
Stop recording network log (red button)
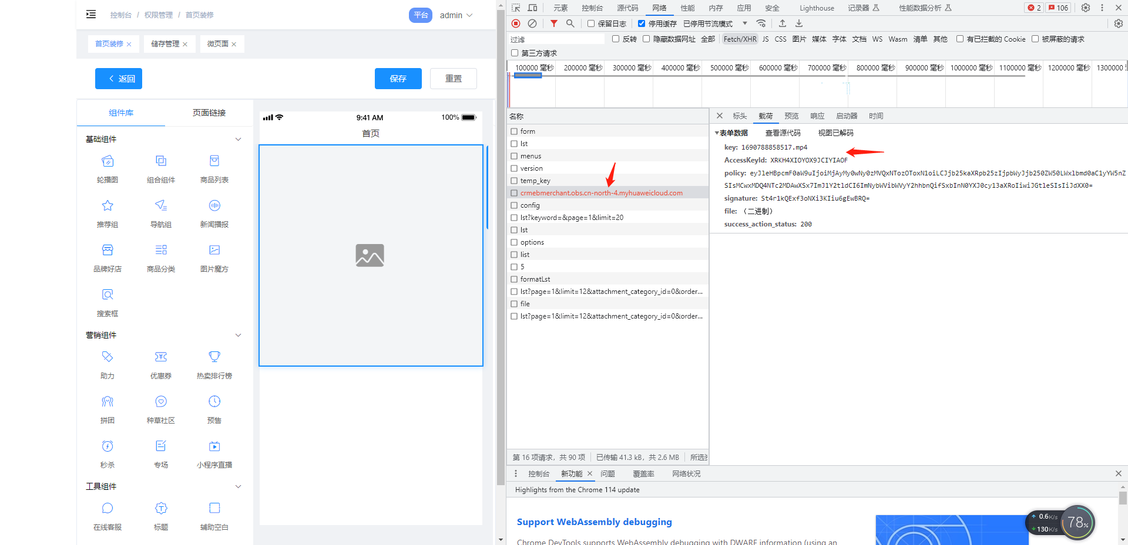coord(516,23)
